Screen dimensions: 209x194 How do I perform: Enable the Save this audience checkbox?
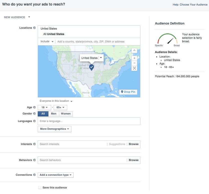(39, 187)
